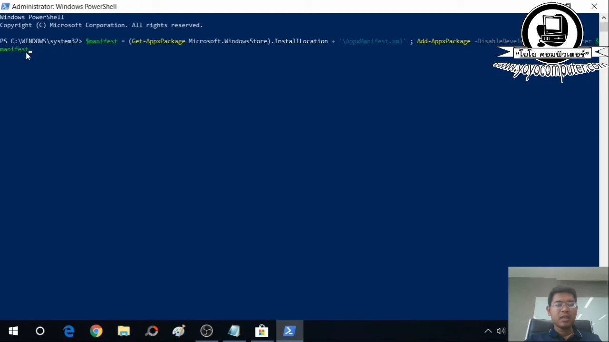
Task: Open the Microsoft Store app
Action: click(x=261, y=331)
